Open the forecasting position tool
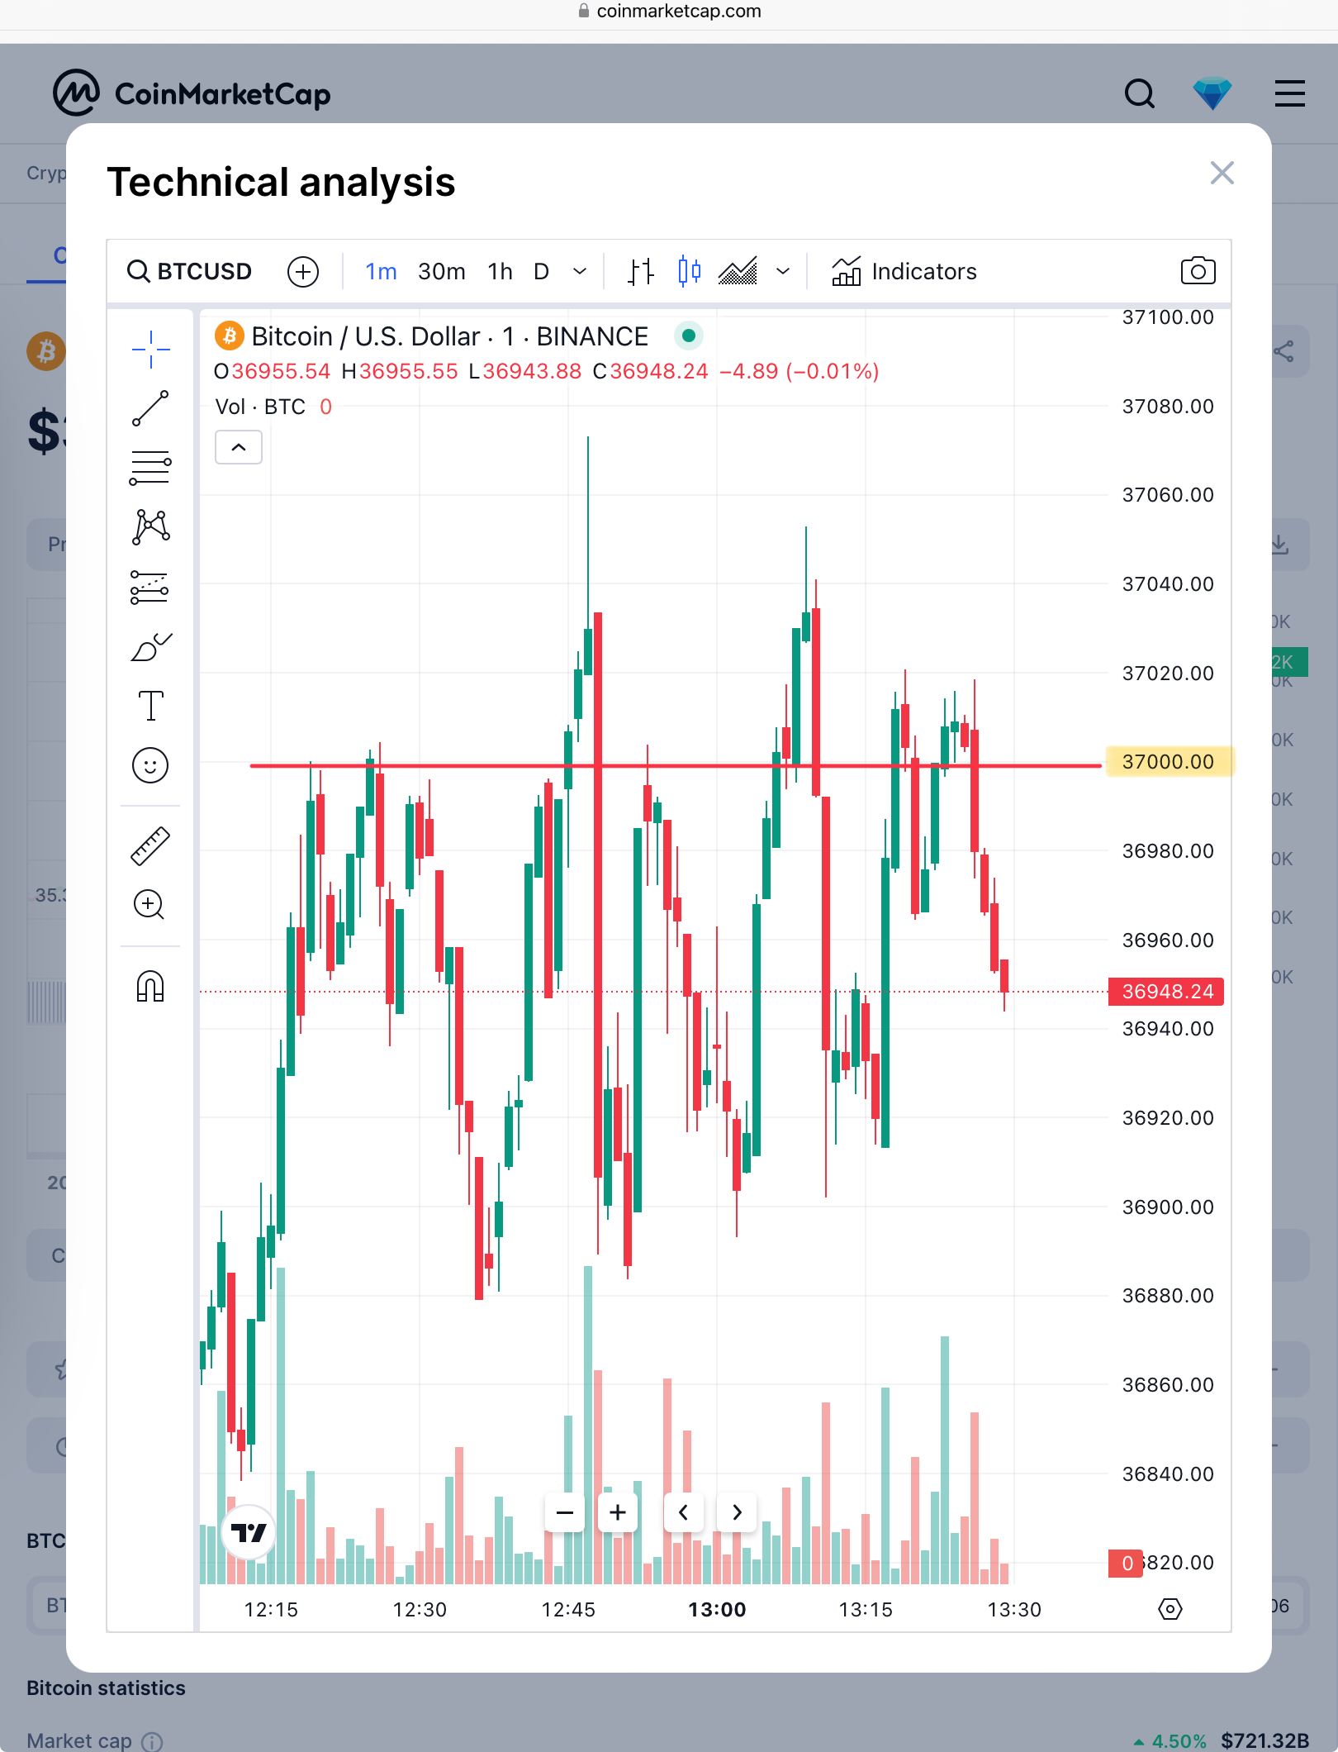This screenshot has width=1338, height=1752. point(150,588)
